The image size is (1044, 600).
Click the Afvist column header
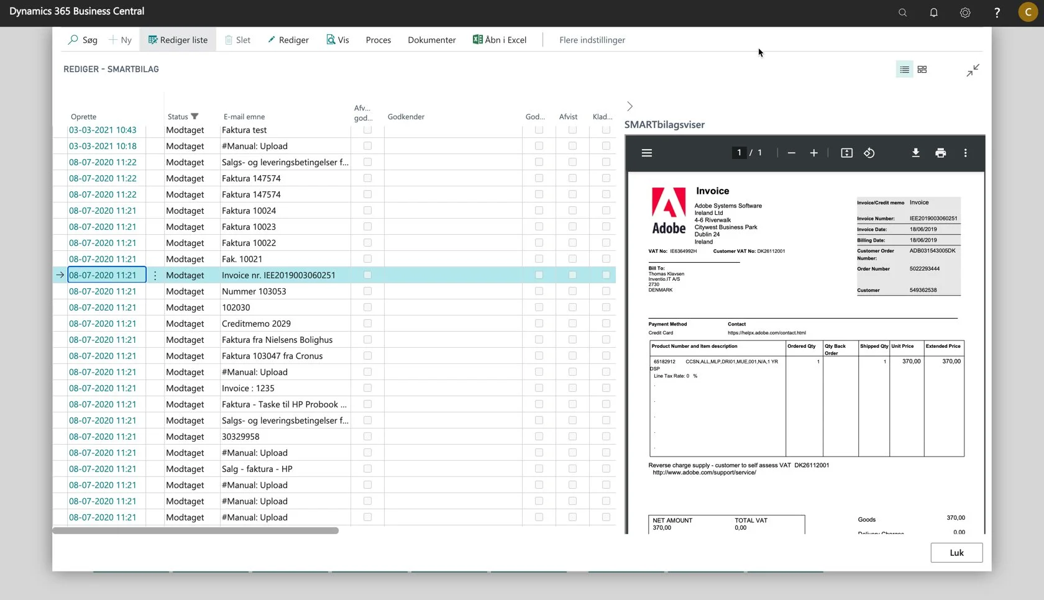pos(568,117)
